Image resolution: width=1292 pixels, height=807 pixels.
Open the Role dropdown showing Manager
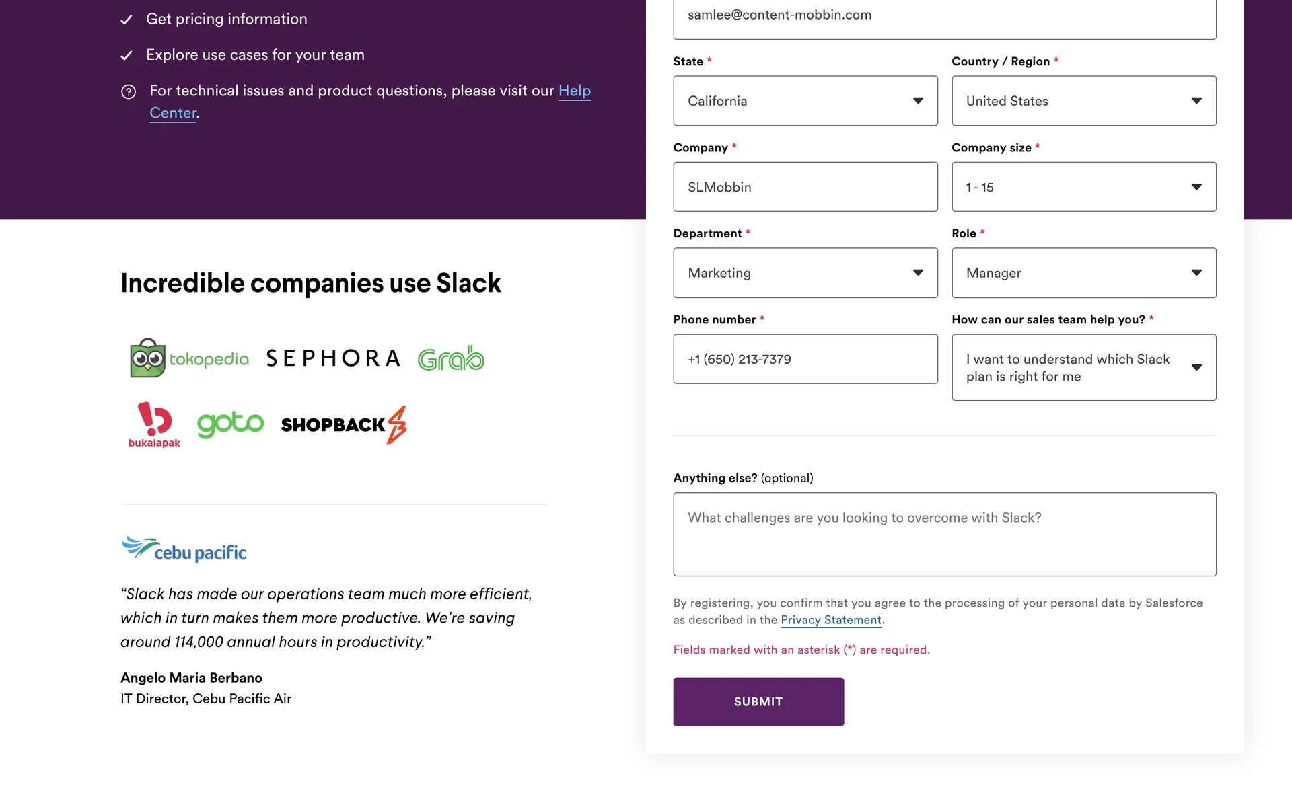tap(1083, 273)
